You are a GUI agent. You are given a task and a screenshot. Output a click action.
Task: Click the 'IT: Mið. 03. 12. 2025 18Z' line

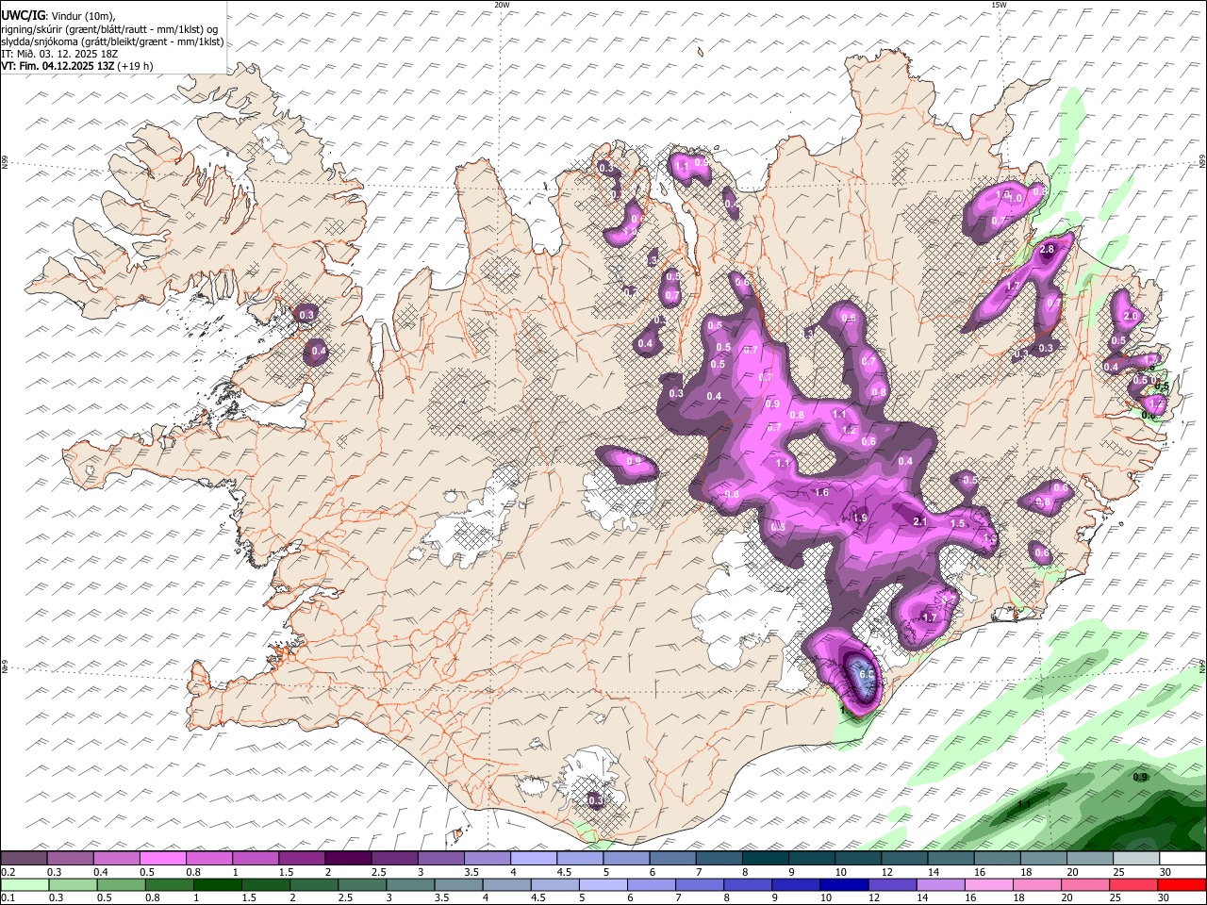(59, 54)
